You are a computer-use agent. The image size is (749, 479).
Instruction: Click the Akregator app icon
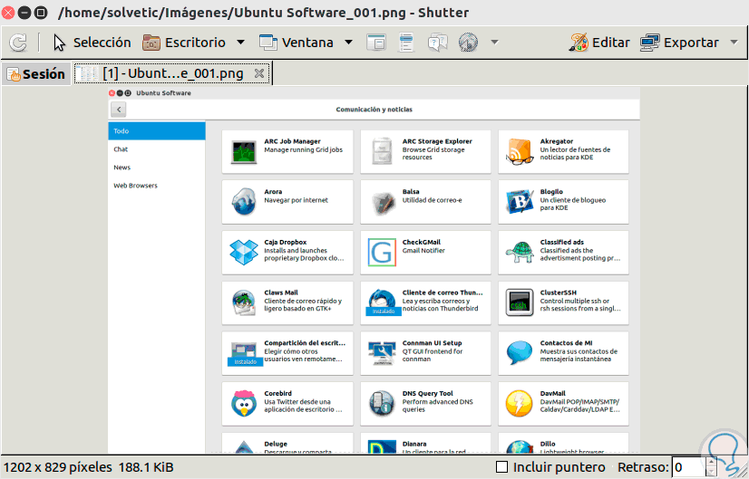point(520,152)
